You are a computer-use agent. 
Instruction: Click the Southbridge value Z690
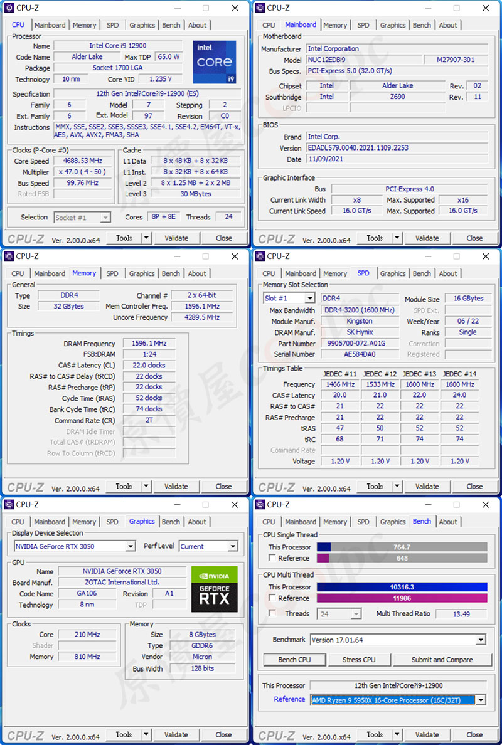[398, 97]
